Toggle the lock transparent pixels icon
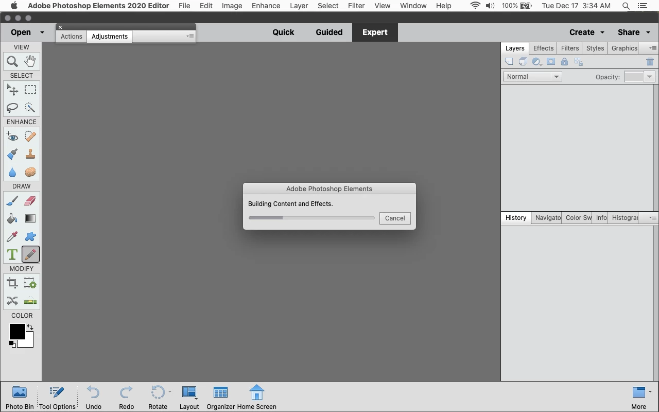659x412 pixels. [x=578, y=62]
